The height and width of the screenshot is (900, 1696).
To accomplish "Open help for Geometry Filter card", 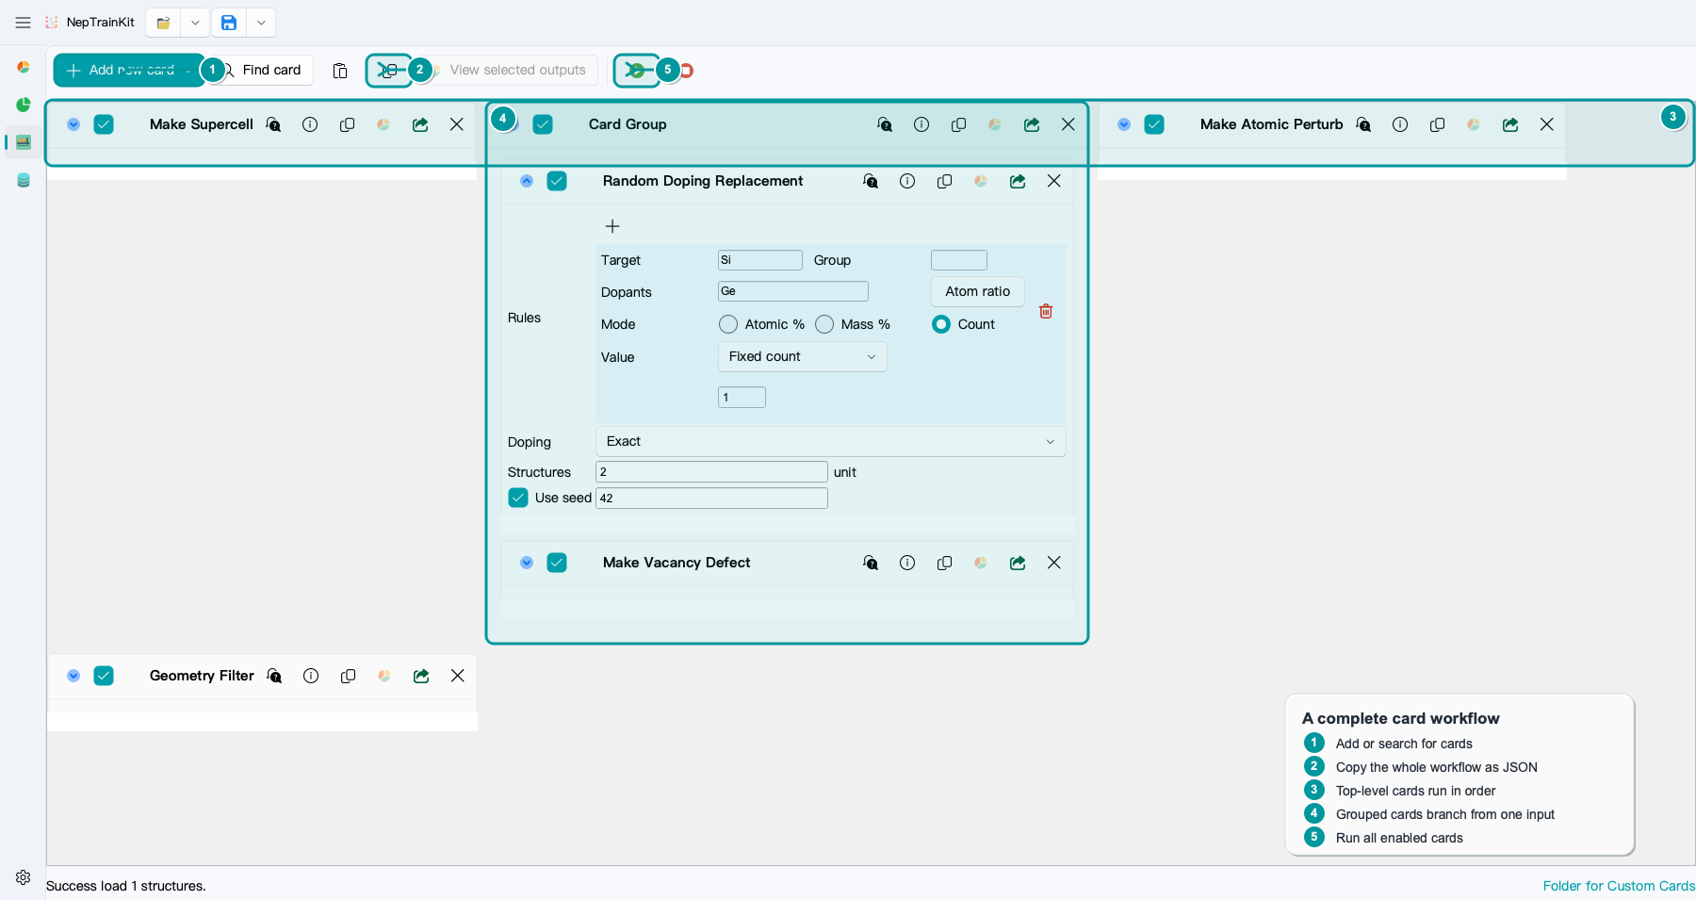I will pos(274,676).
